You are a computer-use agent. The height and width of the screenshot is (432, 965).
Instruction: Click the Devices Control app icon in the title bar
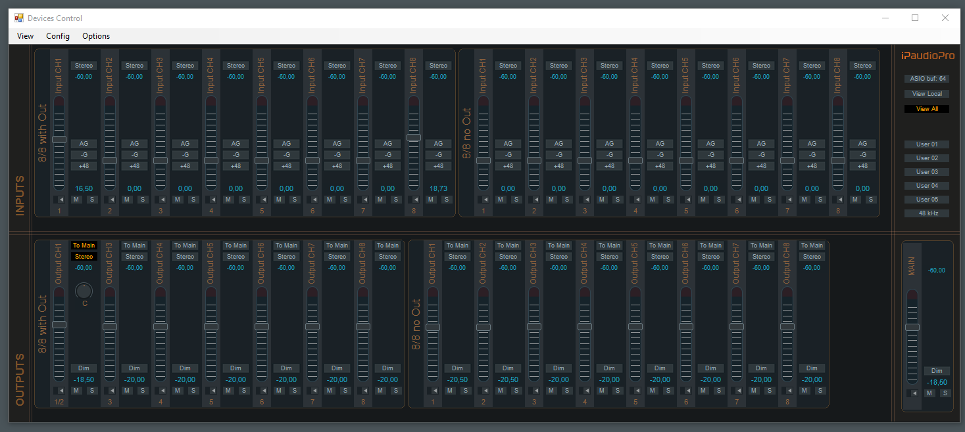pyautogui.click(x=19, y=18)
